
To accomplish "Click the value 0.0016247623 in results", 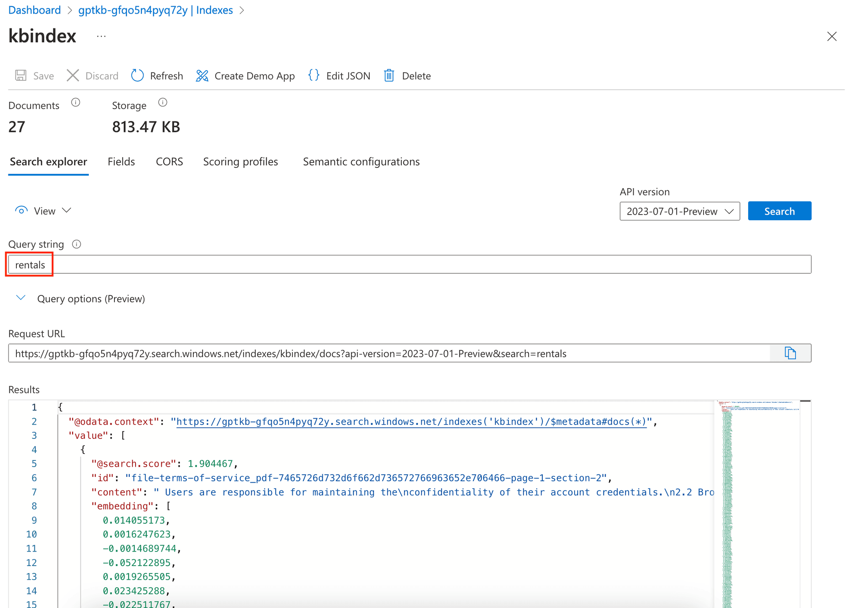I will [x=136, y=534].
